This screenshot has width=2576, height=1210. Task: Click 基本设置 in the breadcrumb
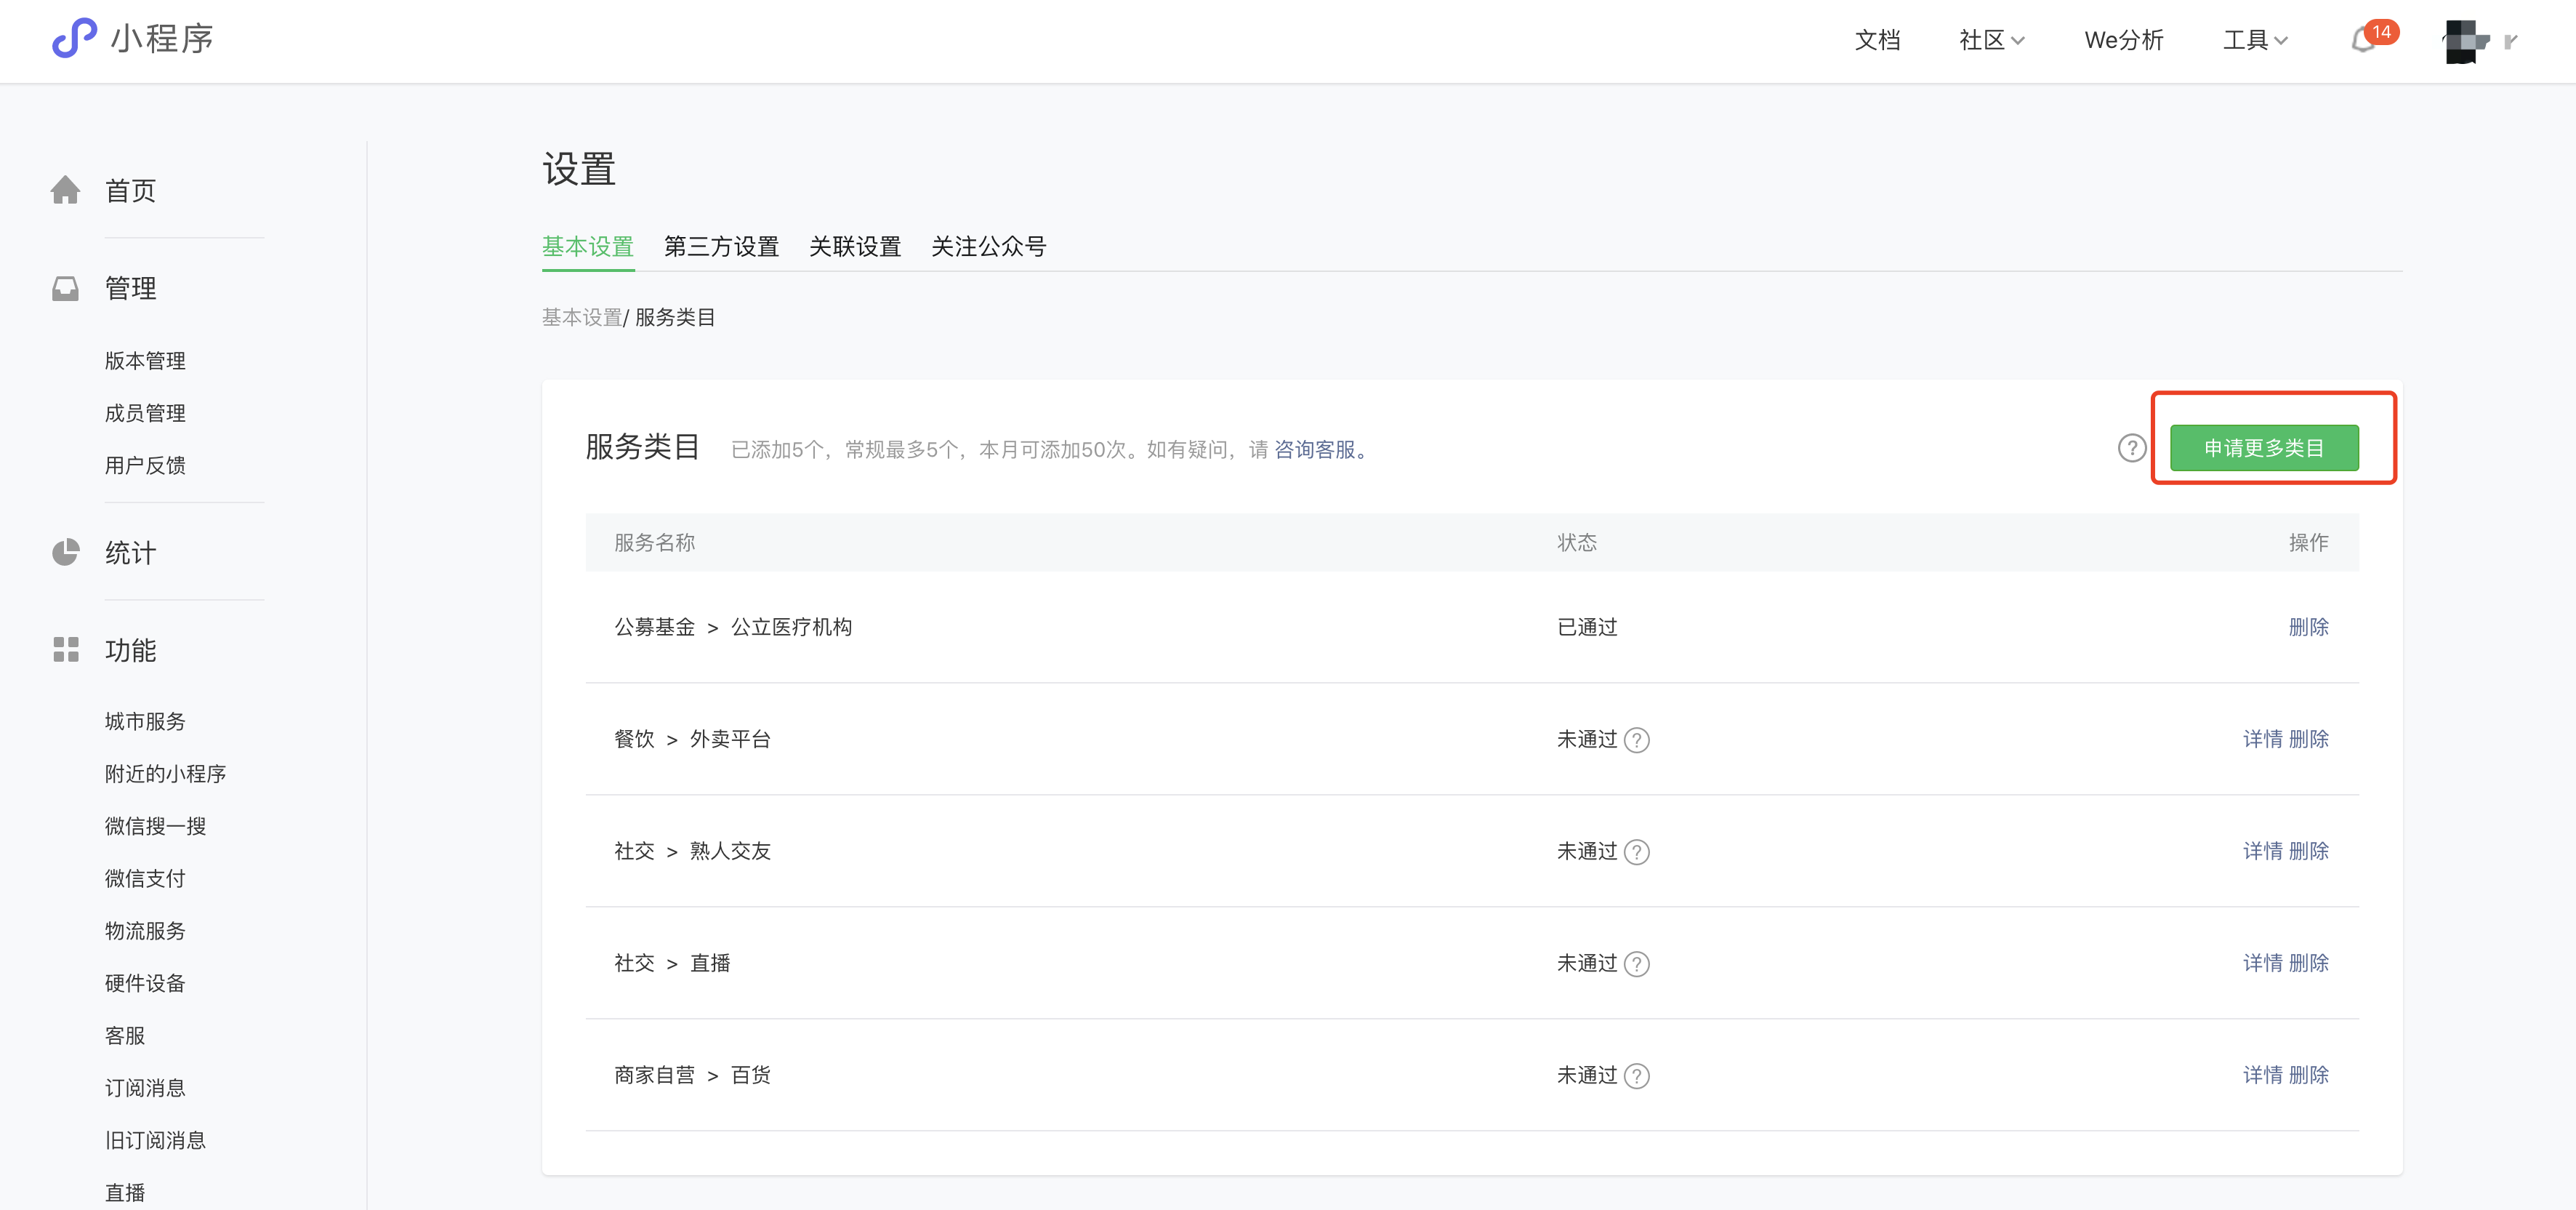[x=581, y=317]
